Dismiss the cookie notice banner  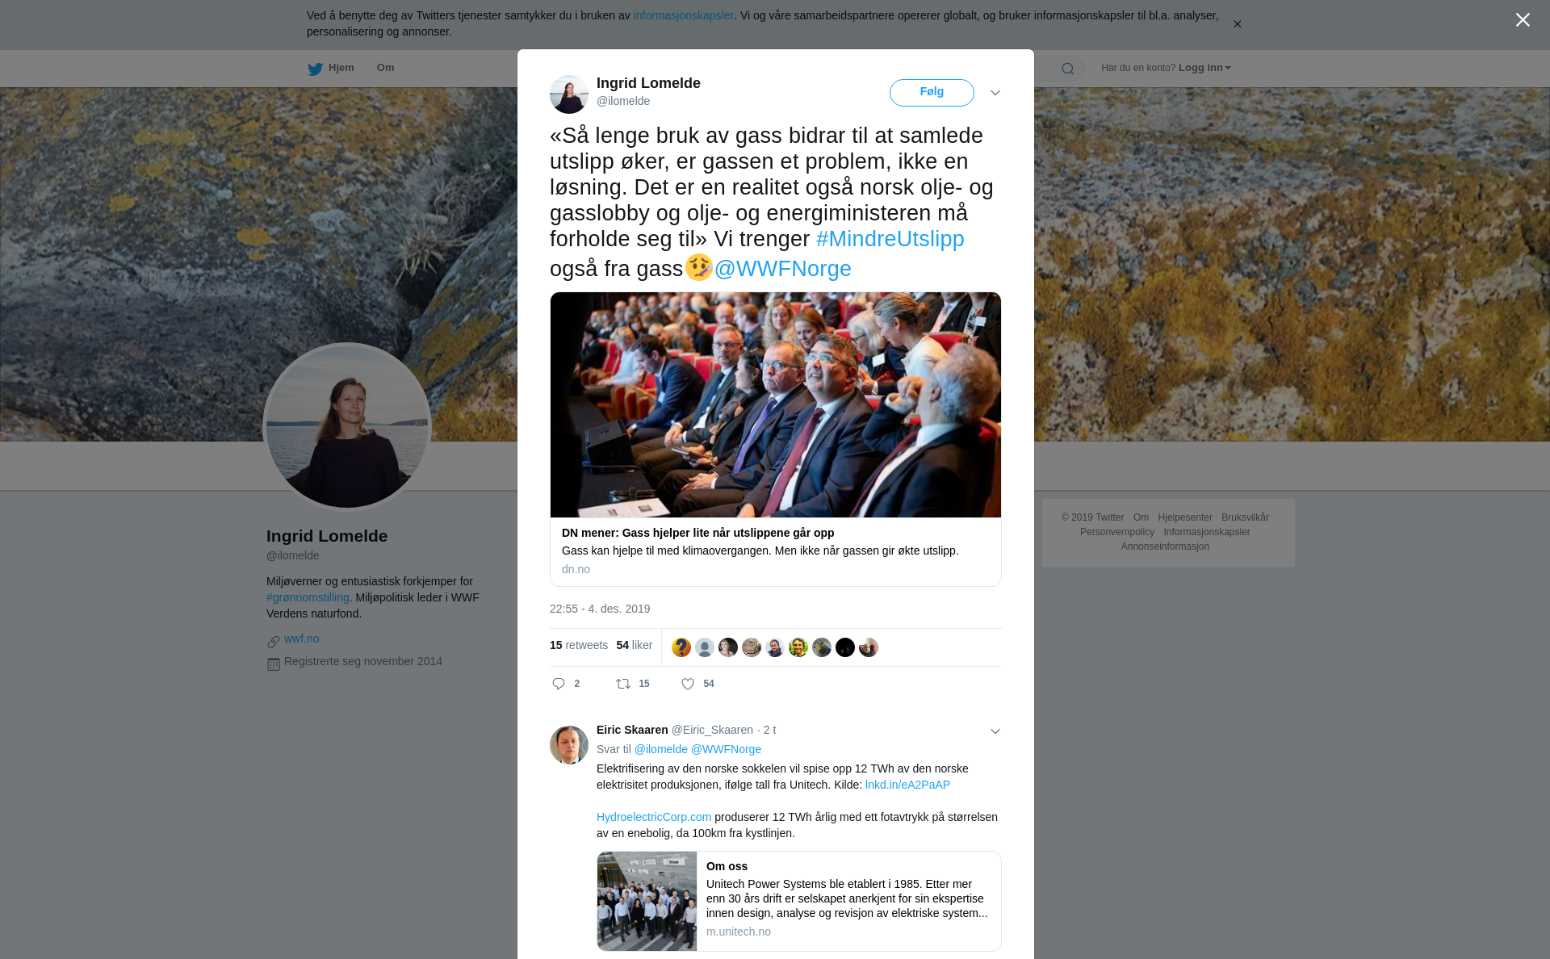tap(1237, 24)
